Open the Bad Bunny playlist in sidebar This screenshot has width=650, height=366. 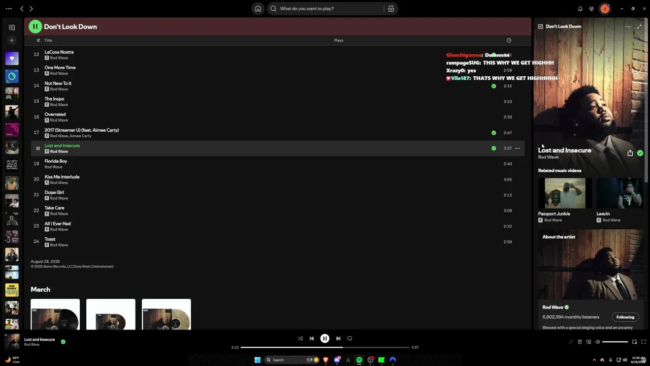(12, 290)
